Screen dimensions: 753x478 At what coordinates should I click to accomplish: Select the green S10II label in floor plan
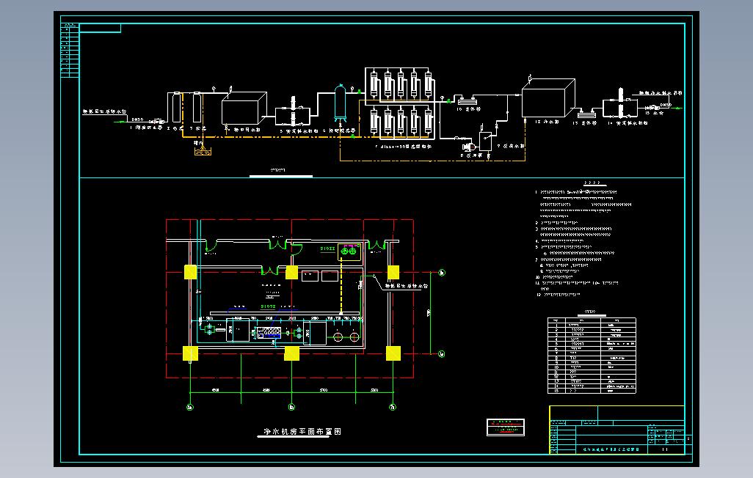click(327, 249)
